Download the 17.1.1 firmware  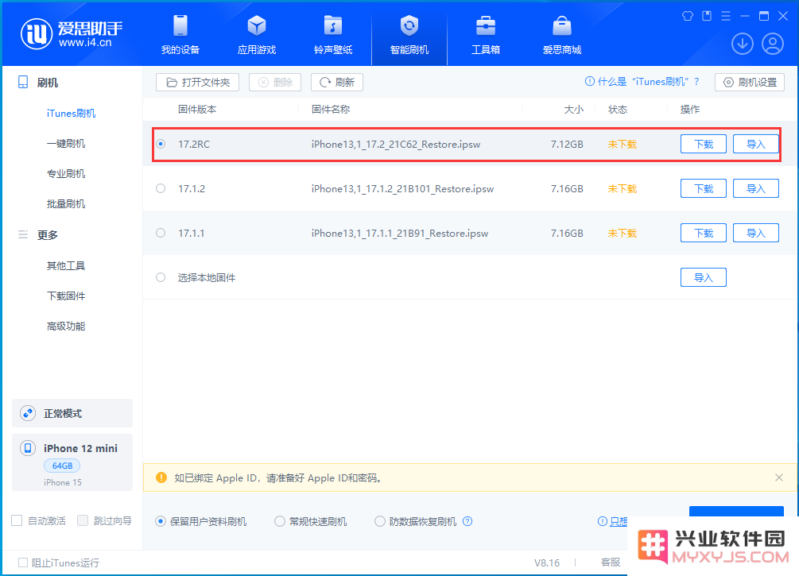click(704, 233)
